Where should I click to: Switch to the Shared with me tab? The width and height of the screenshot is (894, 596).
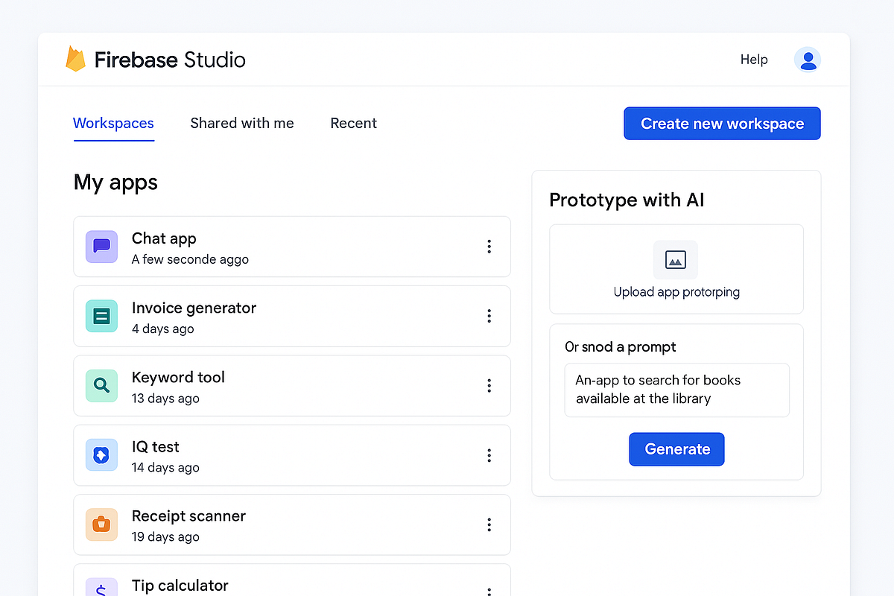point(241,123)
